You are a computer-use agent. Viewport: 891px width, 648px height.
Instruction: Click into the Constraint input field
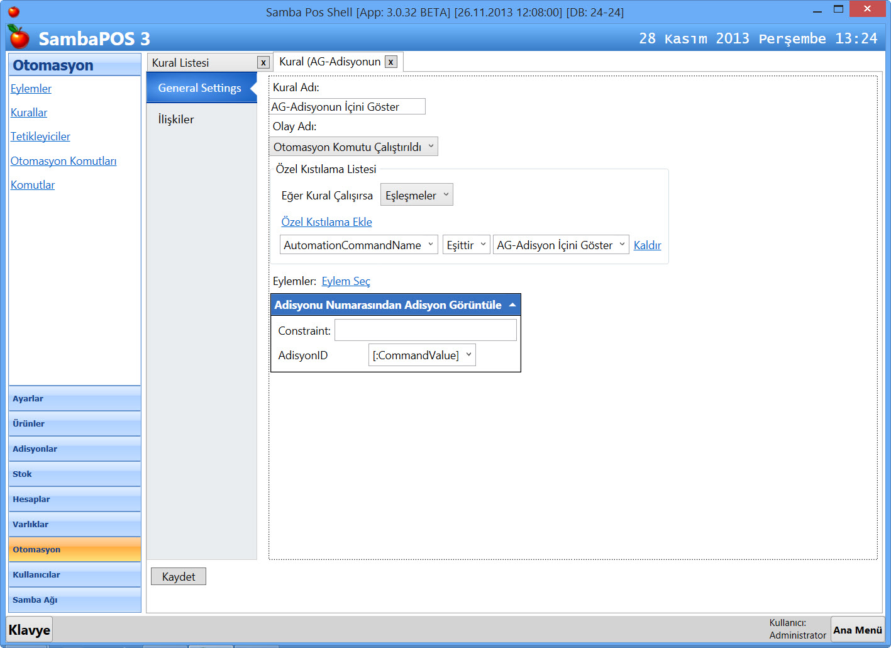(x=425, y=330)
